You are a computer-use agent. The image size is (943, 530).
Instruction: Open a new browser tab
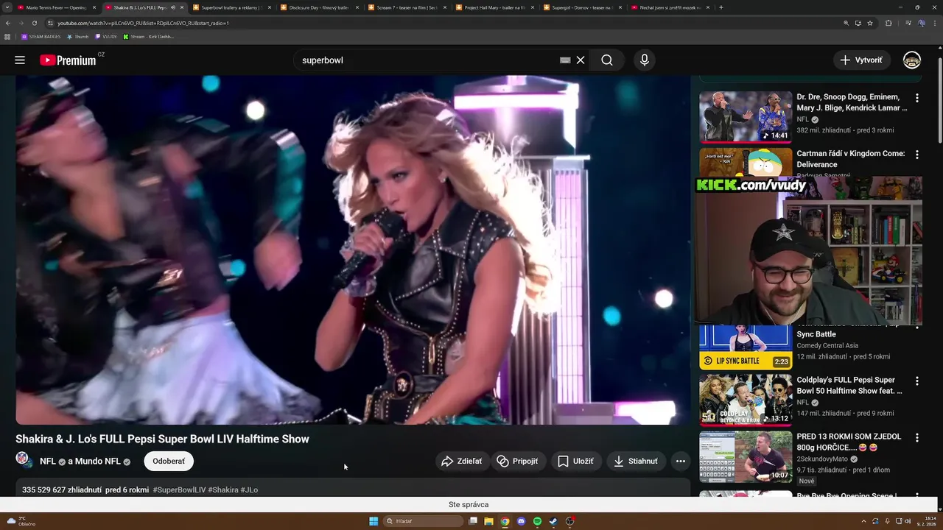pos(721,7)
